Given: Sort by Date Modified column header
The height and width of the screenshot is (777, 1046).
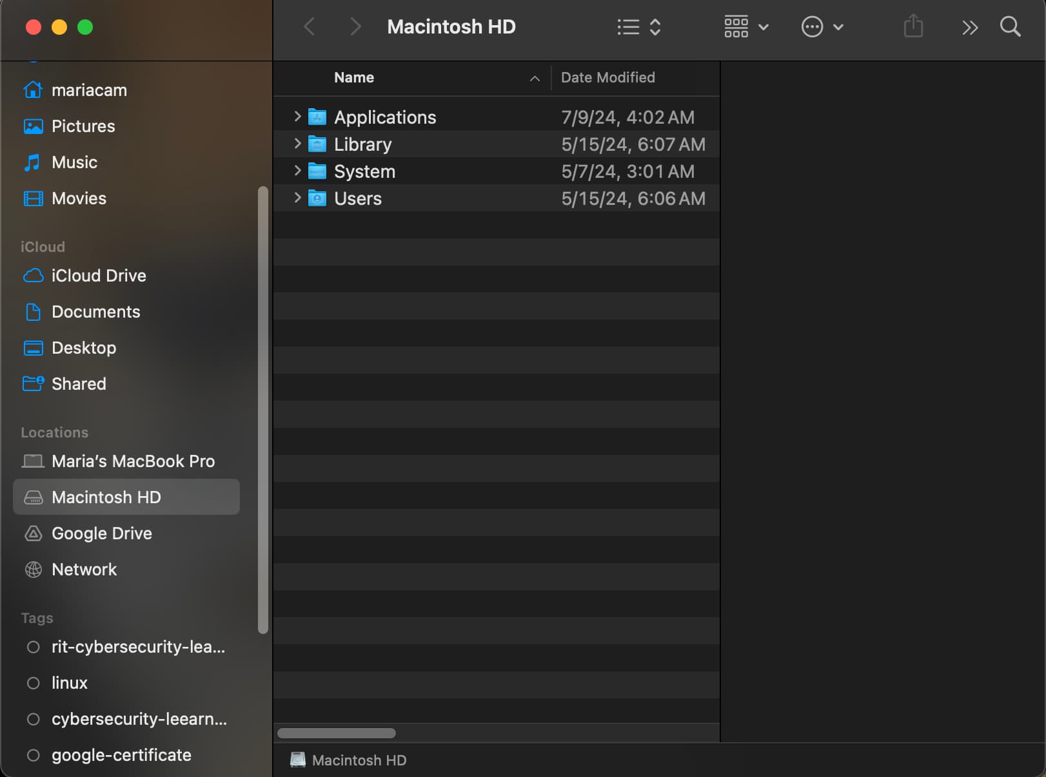Looking at the screenshot, I should click(x=608, y=77).
